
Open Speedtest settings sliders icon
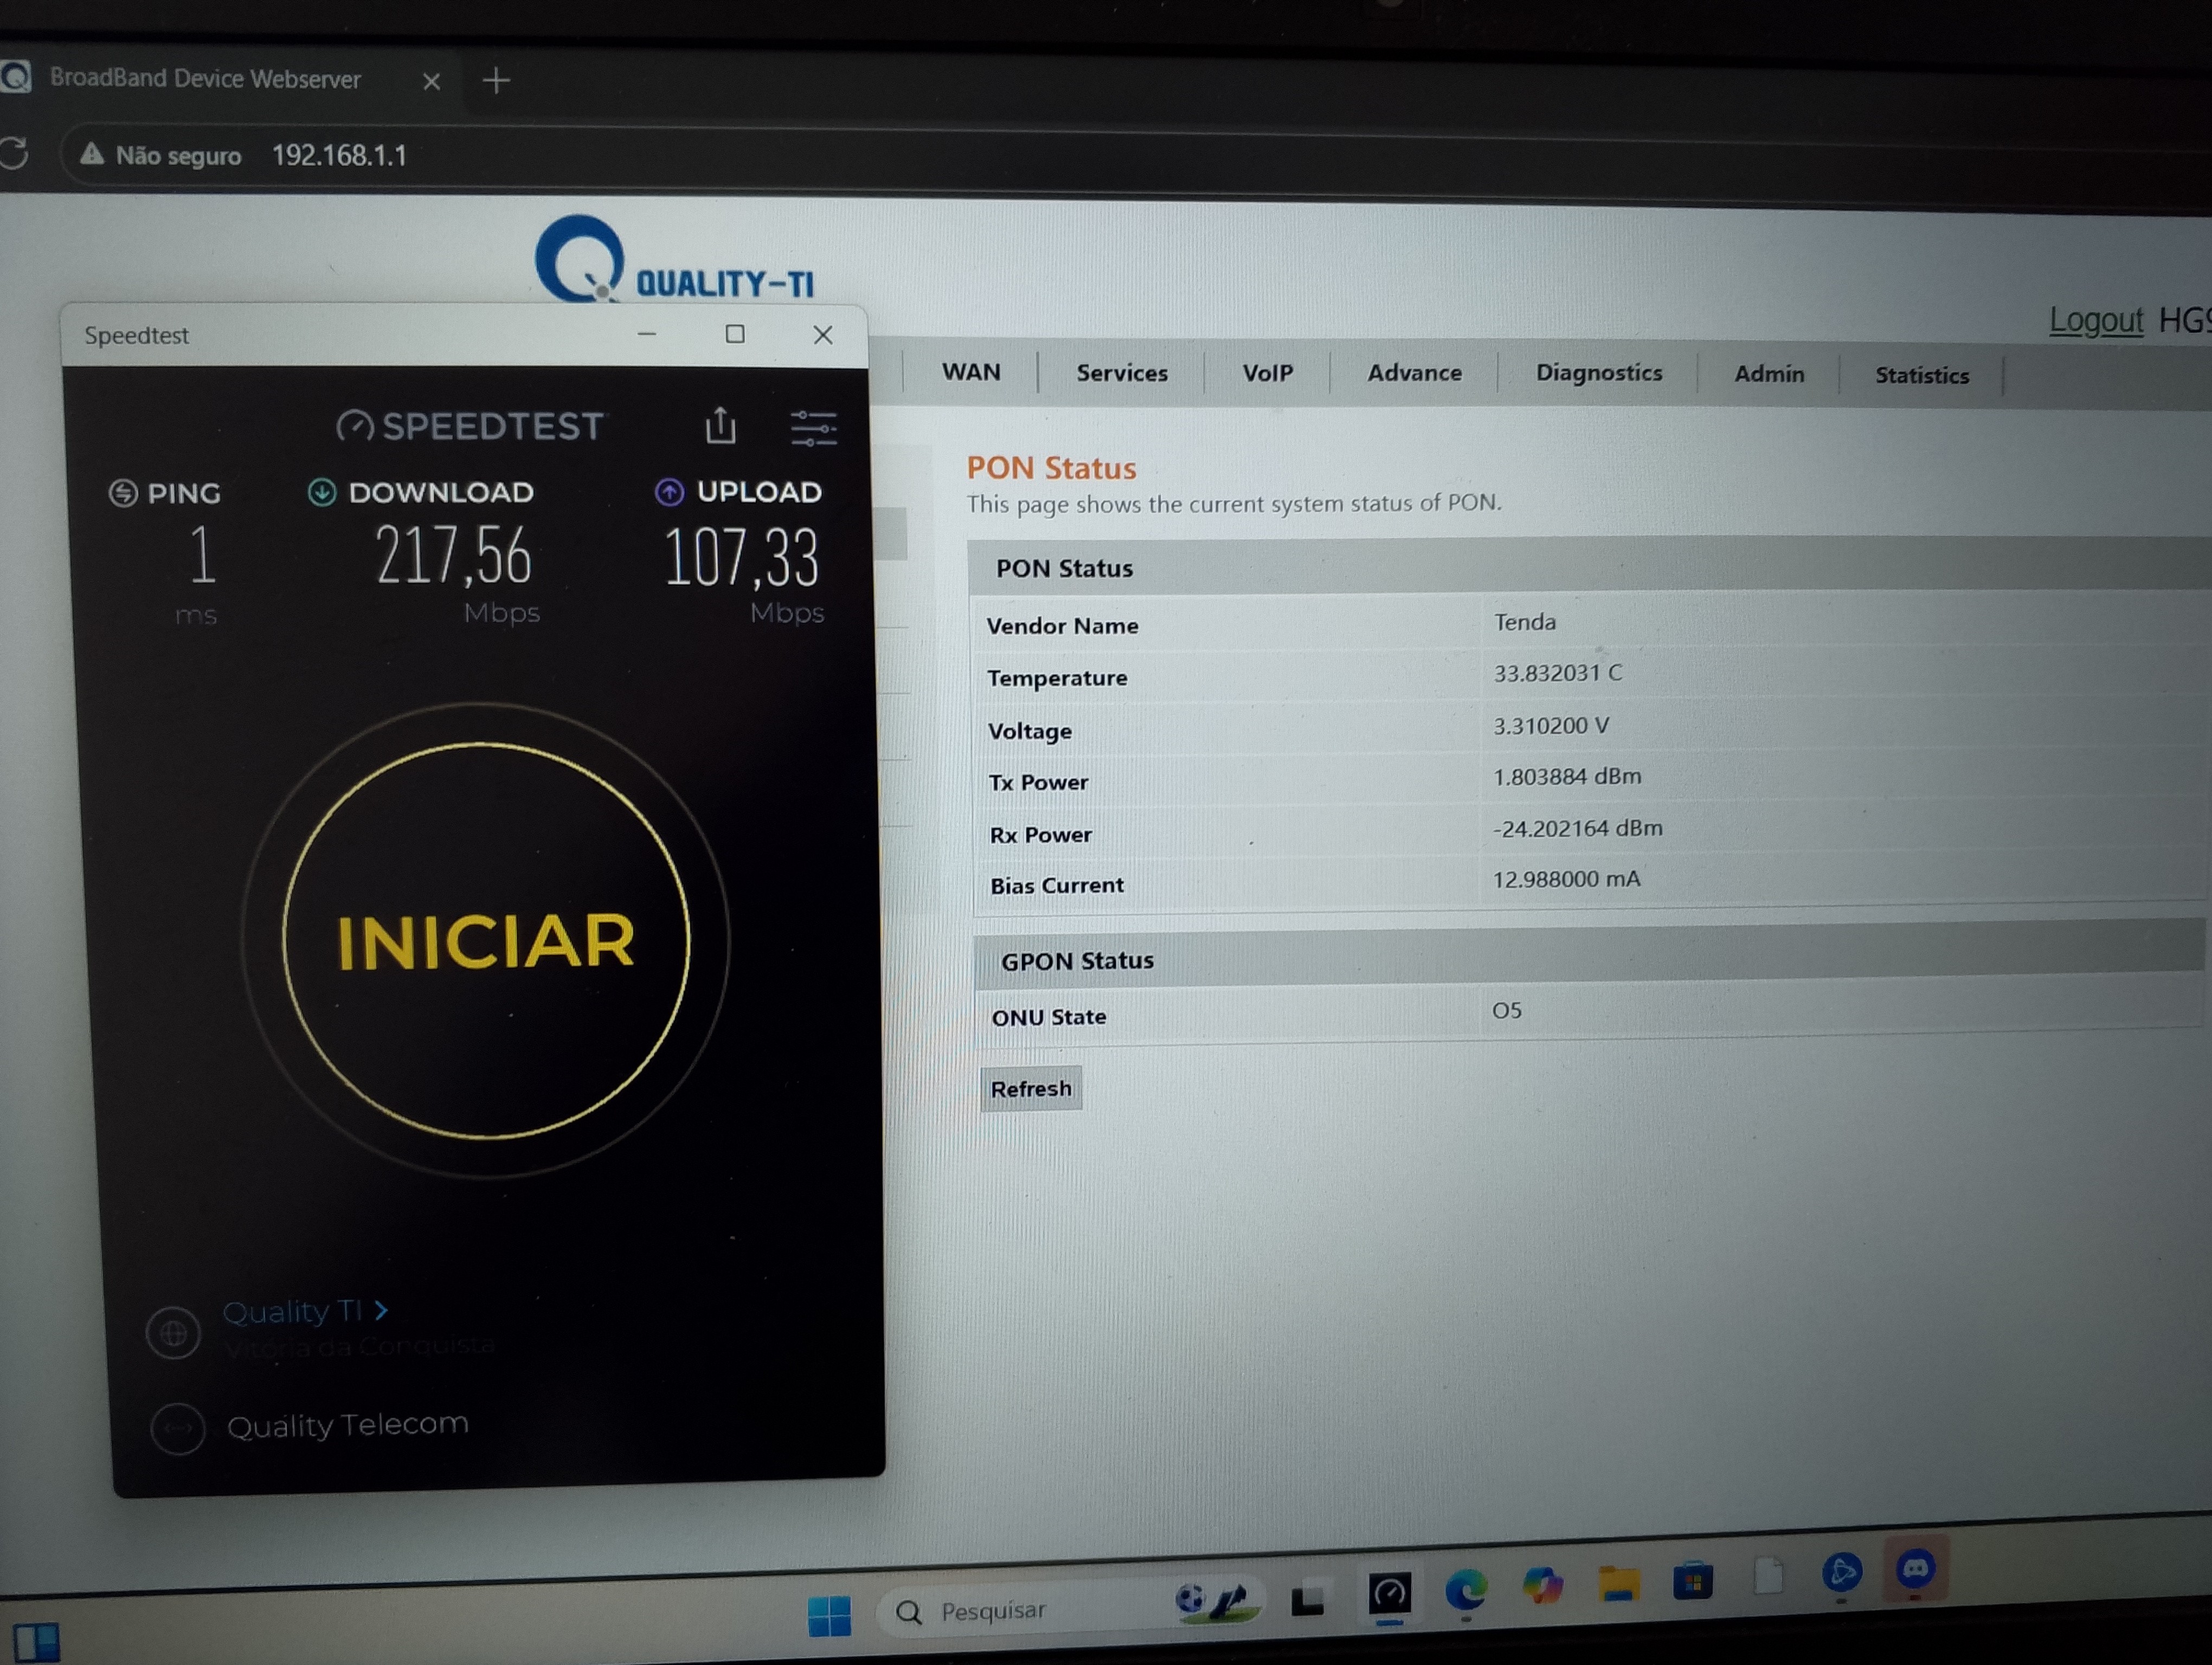point(813,428)
